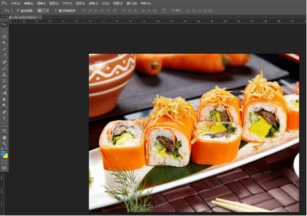Expand the Move tool preset picker arrow
Viewport: 307px width, 216px height.
coord(12,11)
